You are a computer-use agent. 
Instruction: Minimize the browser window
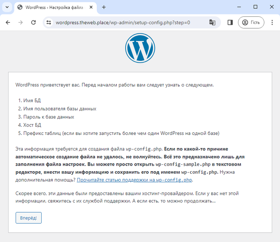239,7
